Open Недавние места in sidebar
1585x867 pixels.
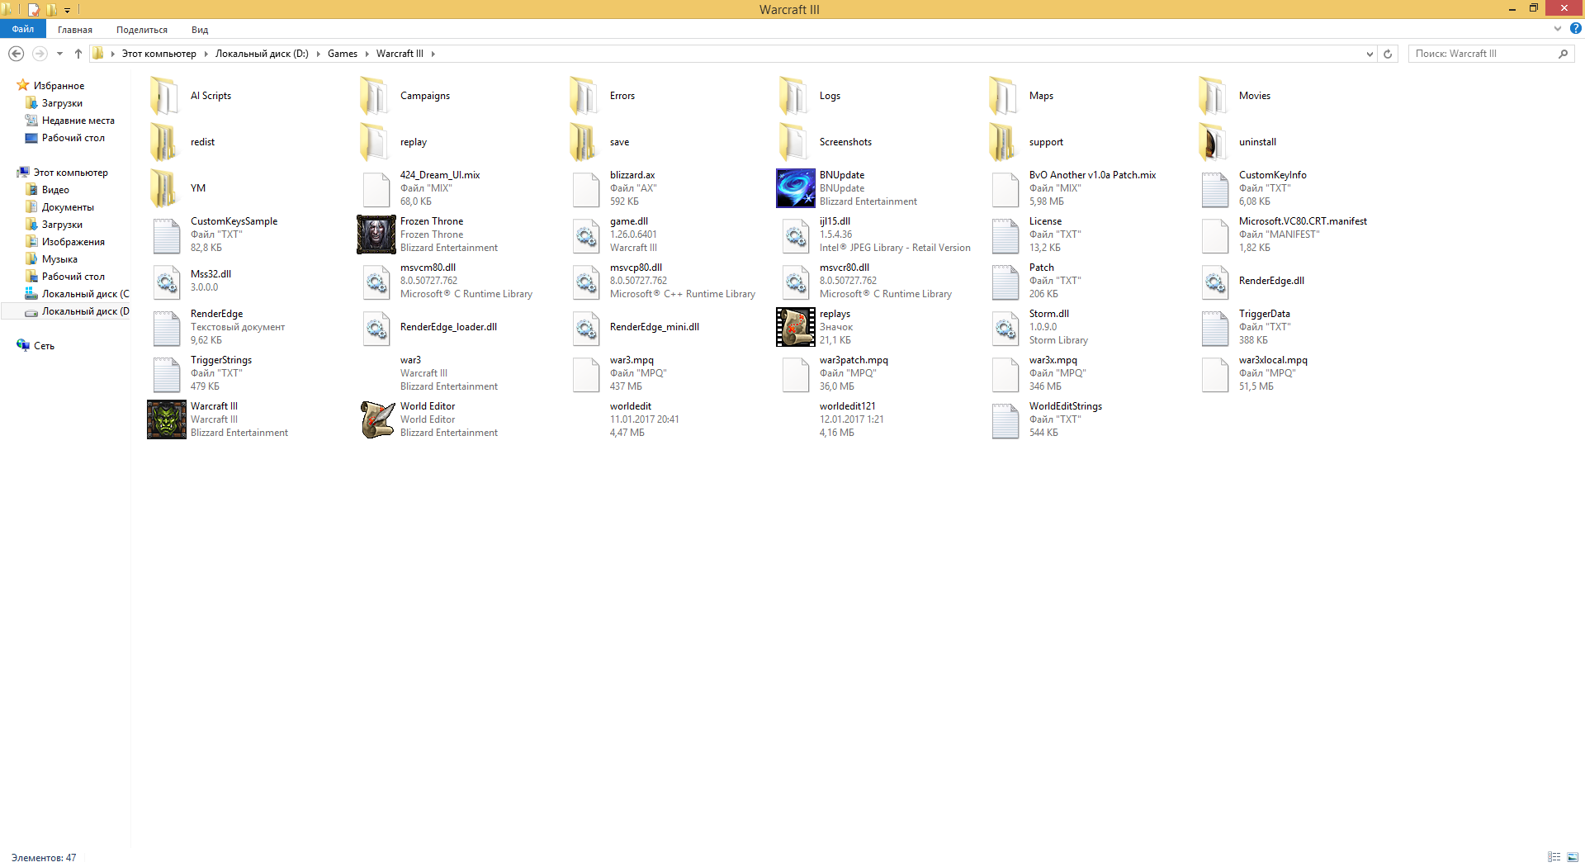(78, 121)
